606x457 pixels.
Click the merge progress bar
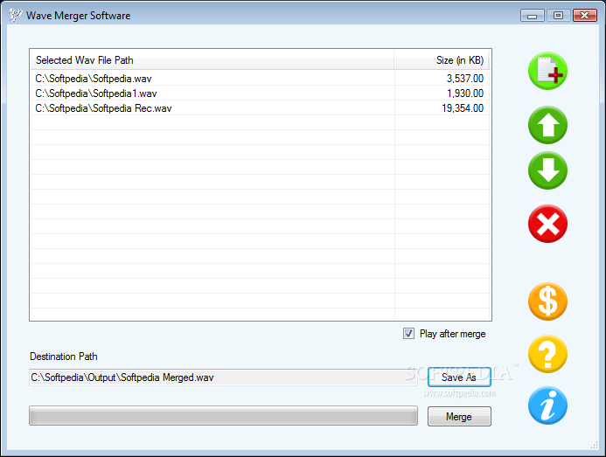223,416
